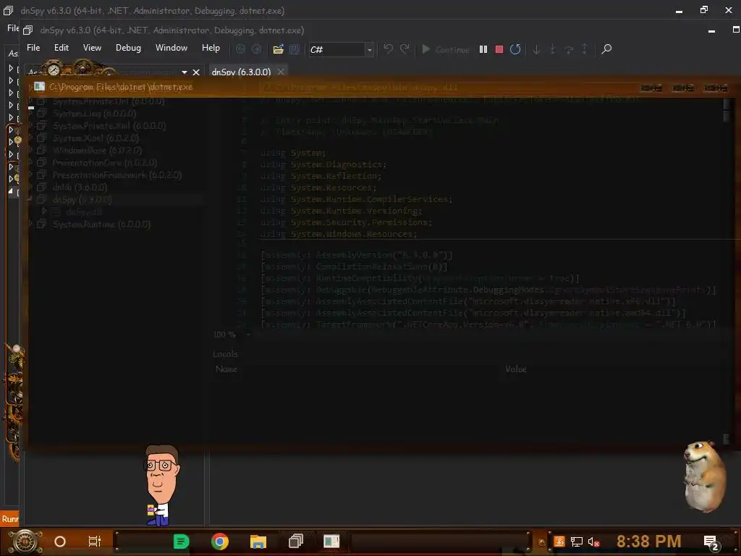Restart the debugging session

coord(515,49)
